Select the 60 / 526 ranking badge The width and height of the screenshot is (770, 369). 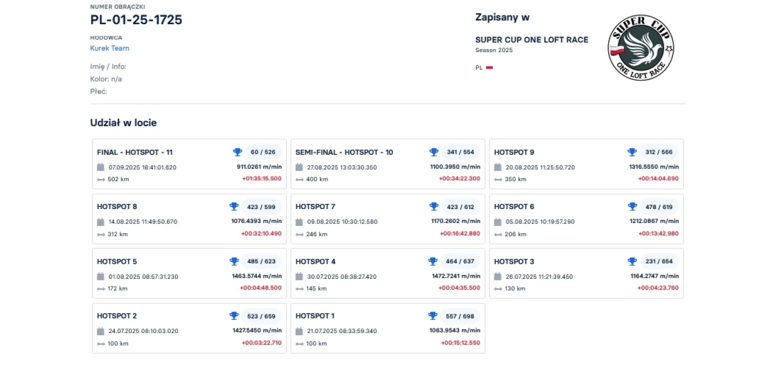tap(263, 152)
